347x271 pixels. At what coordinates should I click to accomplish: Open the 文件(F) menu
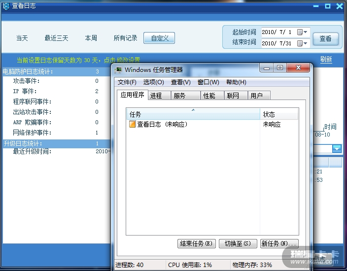[x=127, y=82]
